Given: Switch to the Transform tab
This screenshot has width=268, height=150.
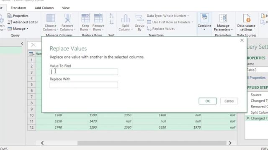Looking at the screenshot, I should [x=18, y=8].
